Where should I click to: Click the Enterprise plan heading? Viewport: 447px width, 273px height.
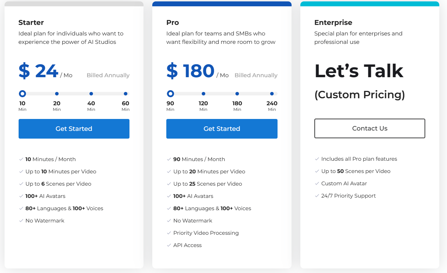point(333,22)
